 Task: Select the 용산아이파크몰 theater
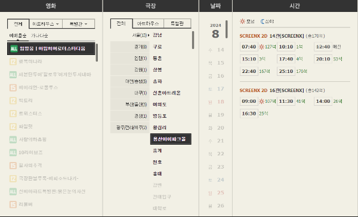(171, 139)
